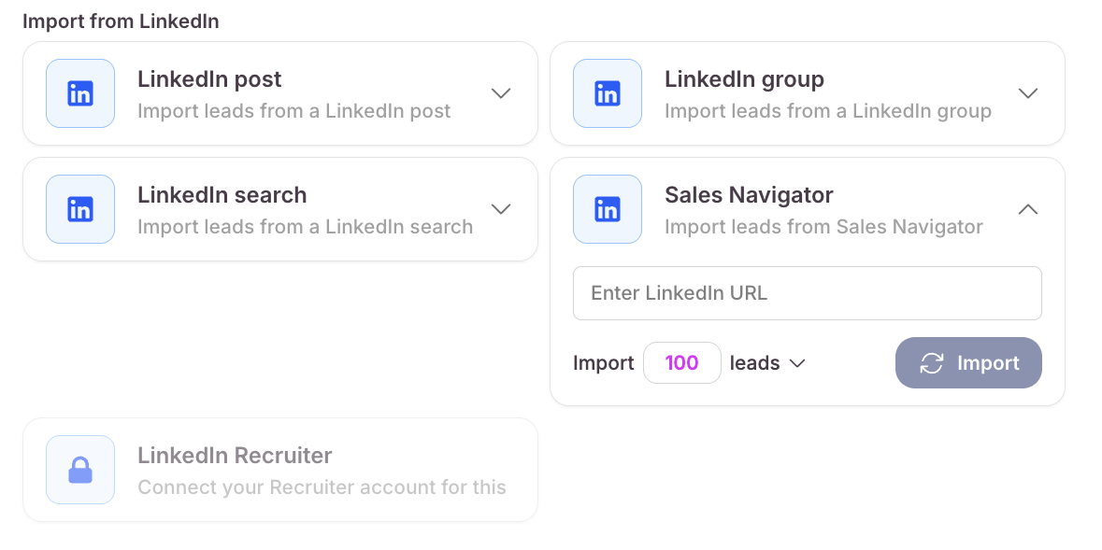Expand the LinkedIn group section
The height and width of the screenshot is (550, 1102).
pyautogui.click(x=1028, y=93)
